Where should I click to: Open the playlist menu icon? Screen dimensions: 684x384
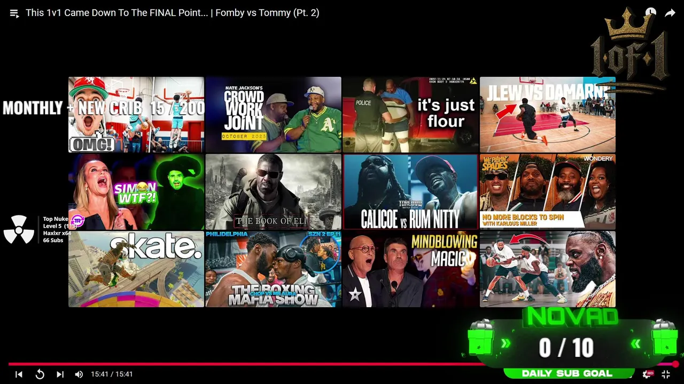pos(14,13)
